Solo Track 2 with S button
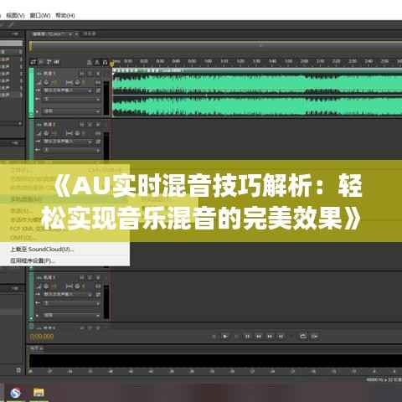 point(90,125)
